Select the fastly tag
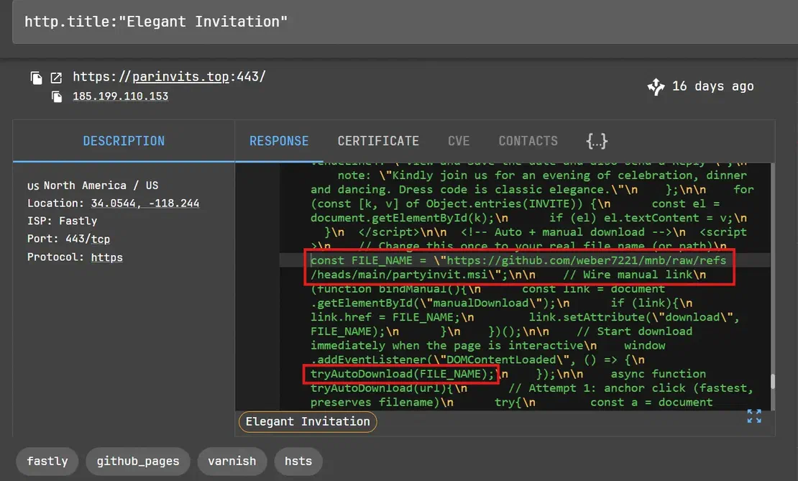 coord(47,461)
